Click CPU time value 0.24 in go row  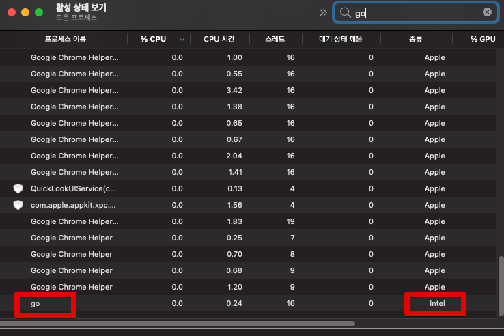pyautogui.click(x=234, y=303)
